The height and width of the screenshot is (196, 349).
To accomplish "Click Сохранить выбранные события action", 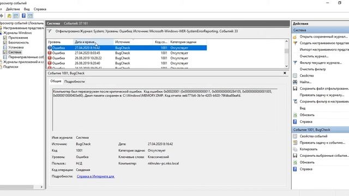I will point(324,156).
